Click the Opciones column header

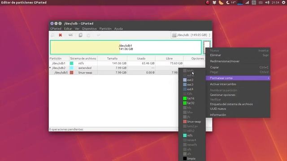197,59
